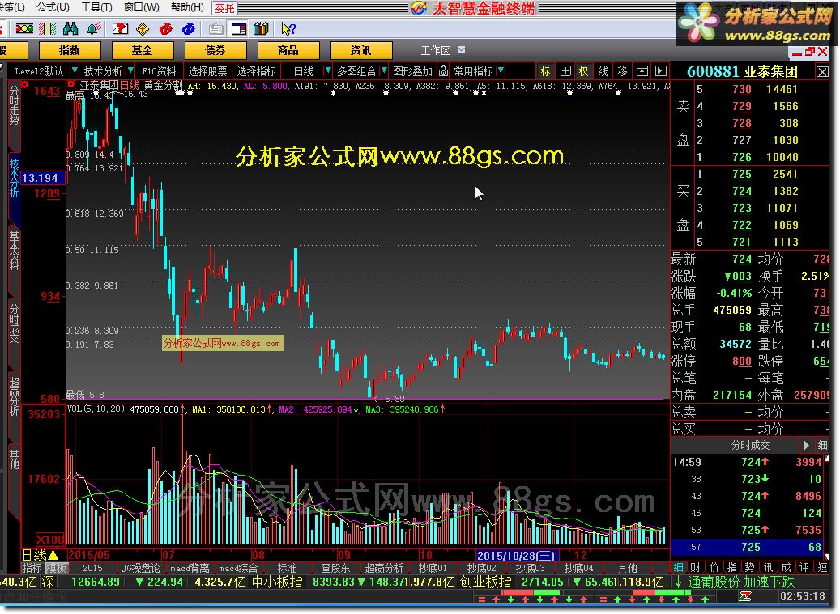Screen dimensions: 840x614
Task: Click the 选择股票 button
Action: click(207, 71)
